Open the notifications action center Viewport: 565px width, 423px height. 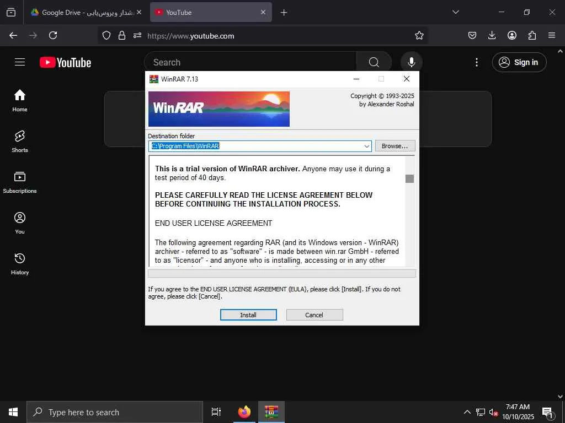coord(548,412)
